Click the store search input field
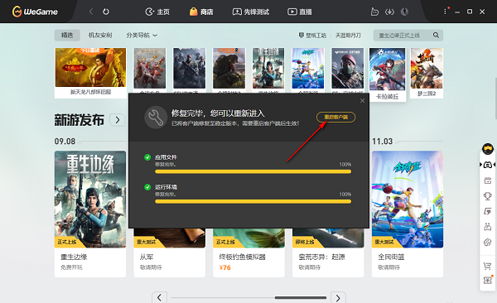497x303 pixels. [403, 35]
